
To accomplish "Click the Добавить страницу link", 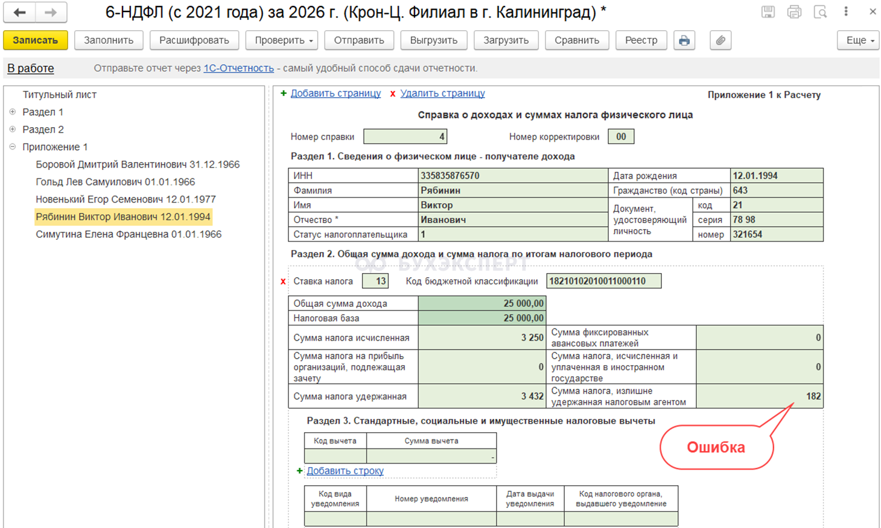I will pyautogui.click(x=336, y=93).
